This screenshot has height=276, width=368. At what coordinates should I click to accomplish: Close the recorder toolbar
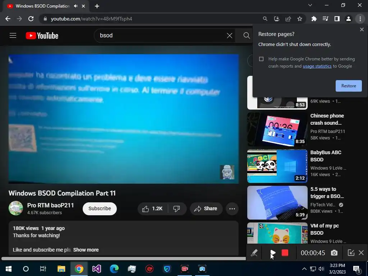tap(361, 253)
